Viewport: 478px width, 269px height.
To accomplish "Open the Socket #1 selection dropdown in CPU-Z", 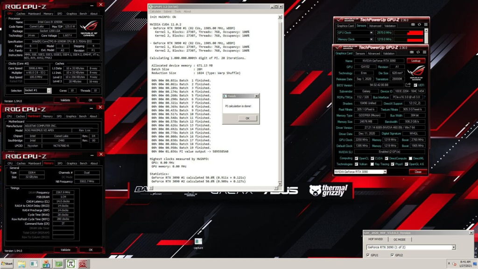I will tap(37, 91).
